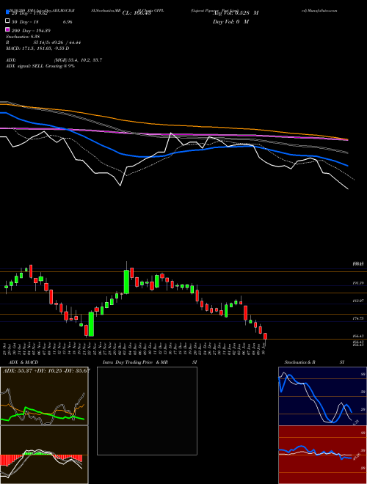
Task: Click the ADX +DY -DY values header
Action: coord(46,370)
